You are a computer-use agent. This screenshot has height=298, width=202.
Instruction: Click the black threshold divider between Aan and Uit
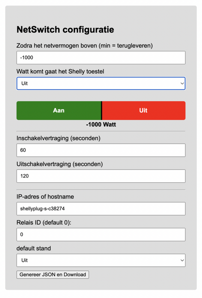click(101, 111)
